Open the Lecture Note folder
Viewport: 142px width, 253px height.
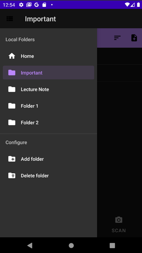(x=49, y=89)
